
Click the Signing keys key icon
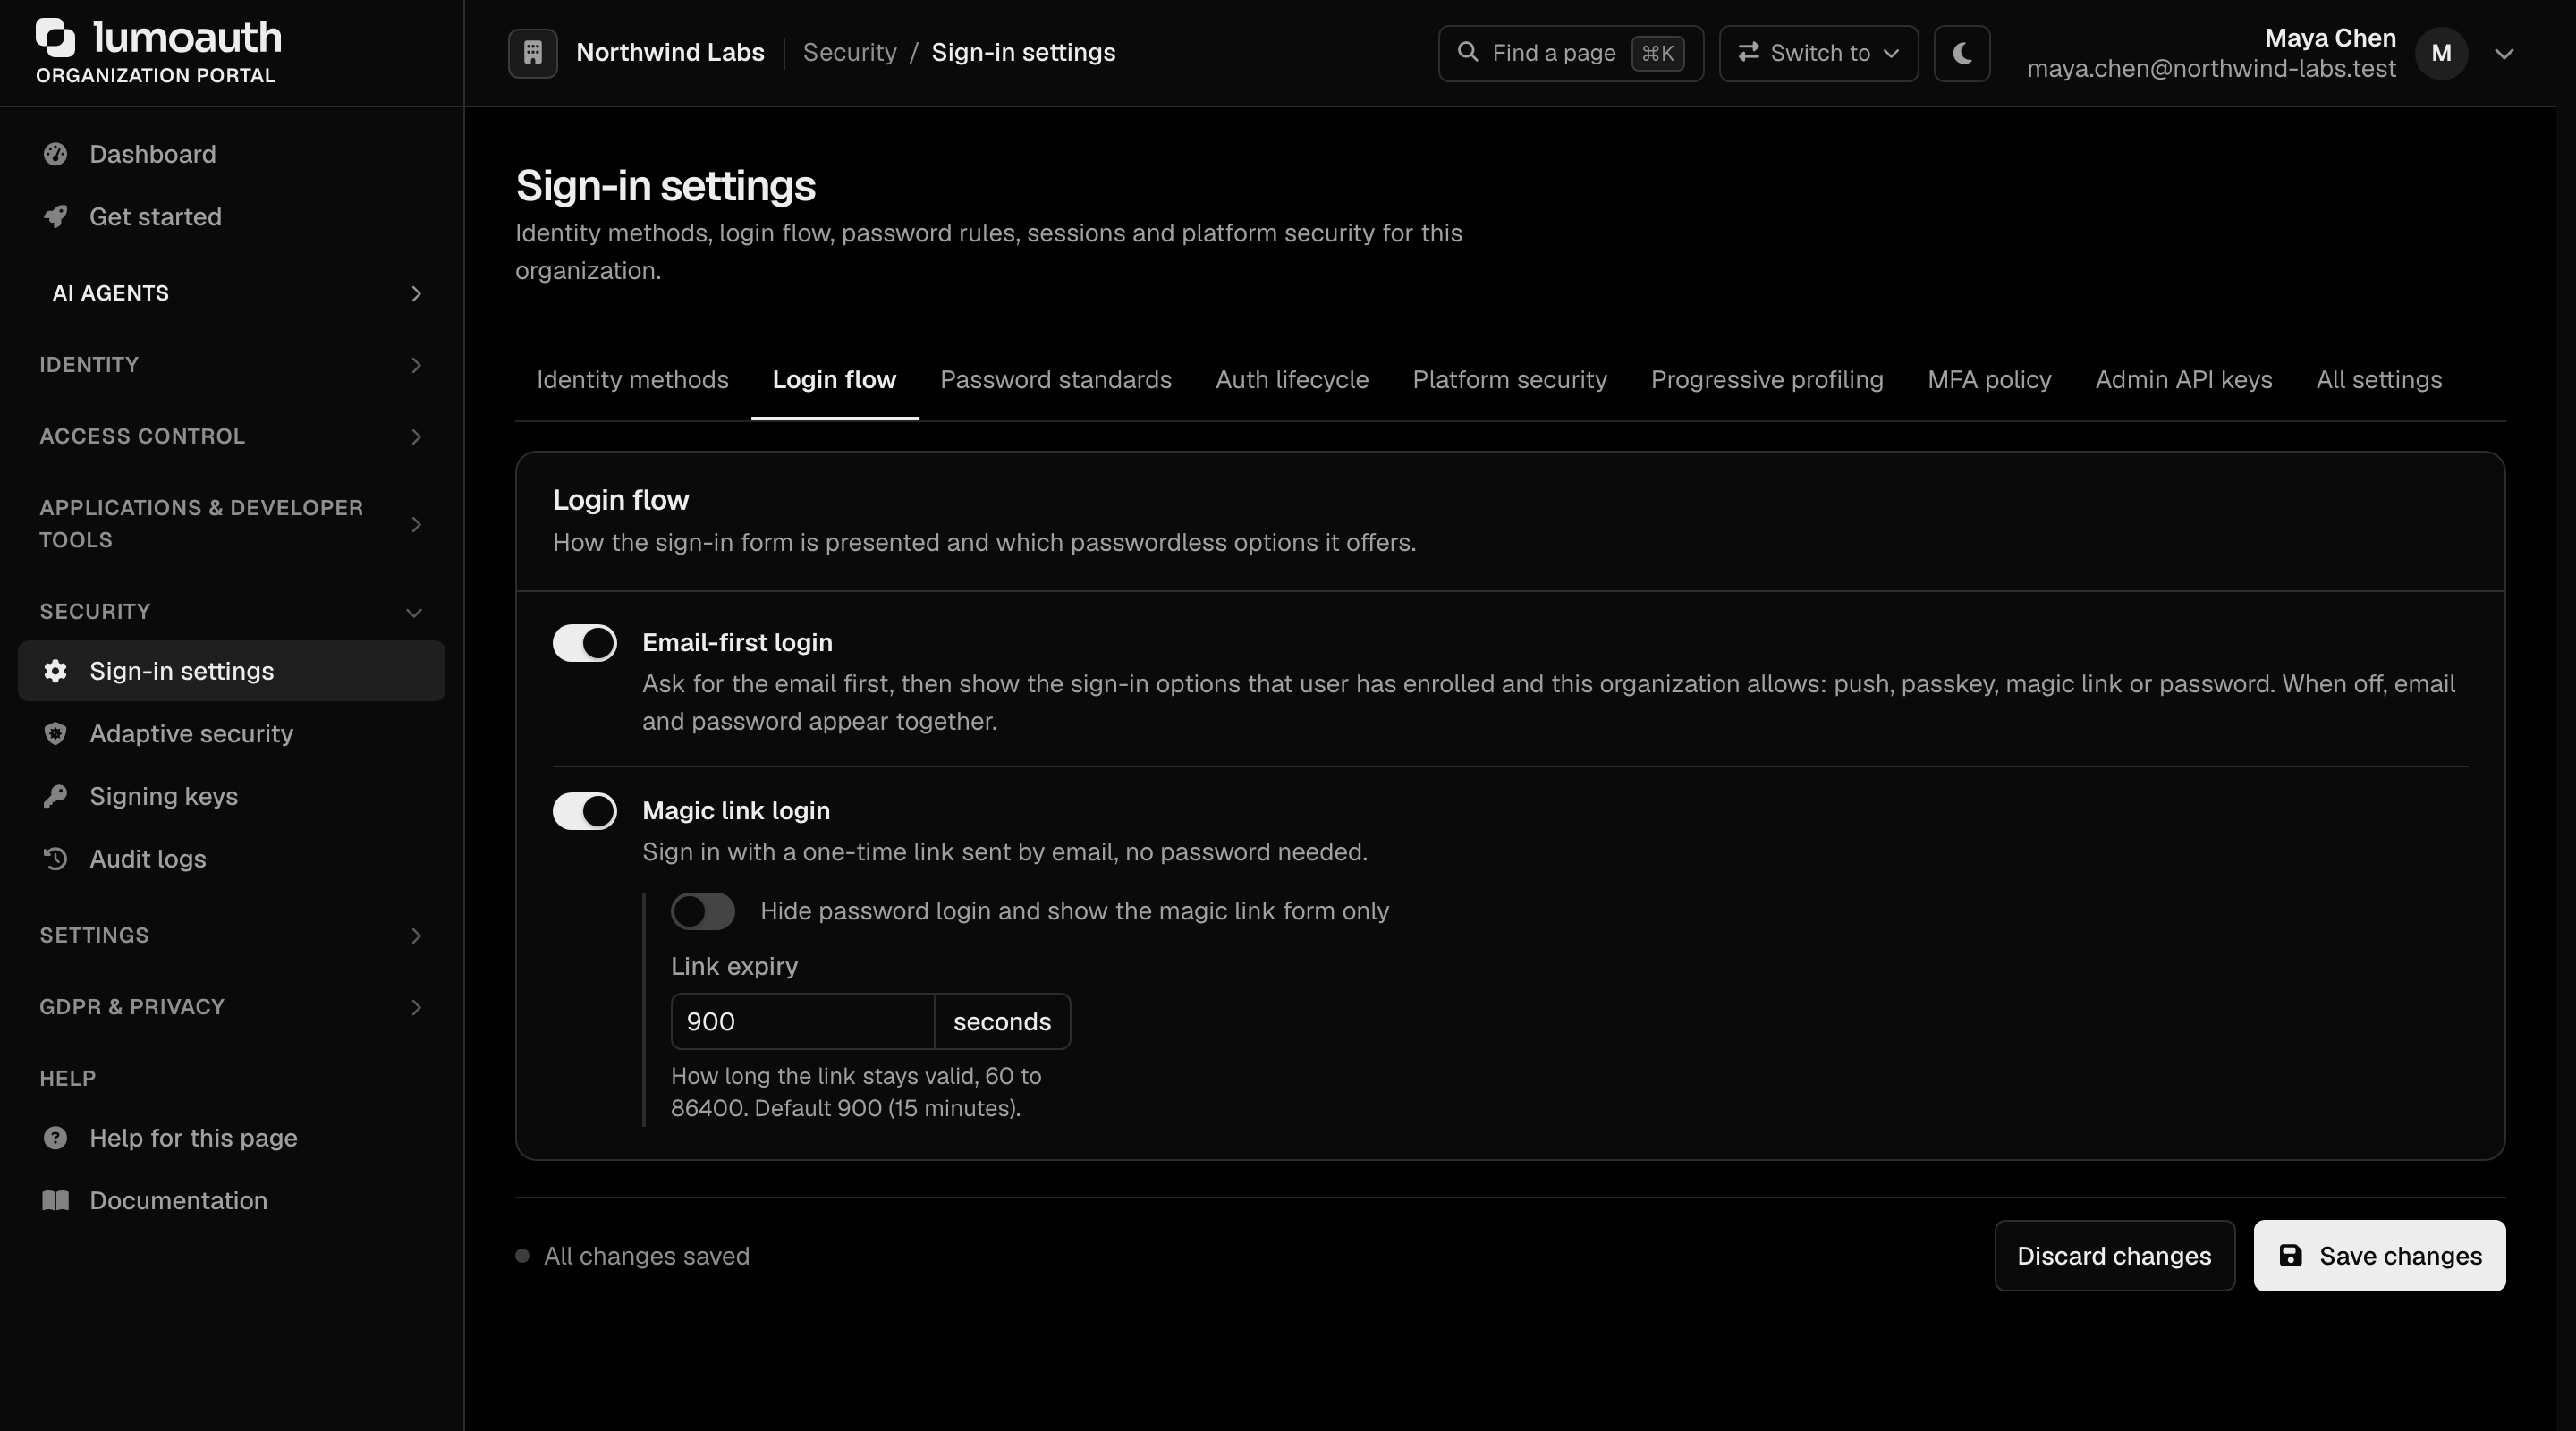coord(55,796)
